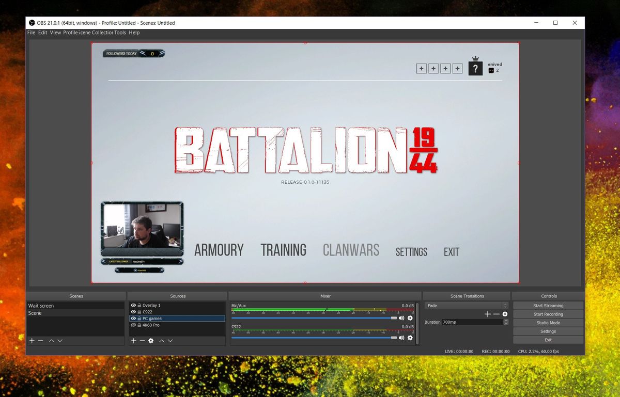The height and width of the screenshot is (397, 620).
Task: Open the File menu
Action: point(31,33)
